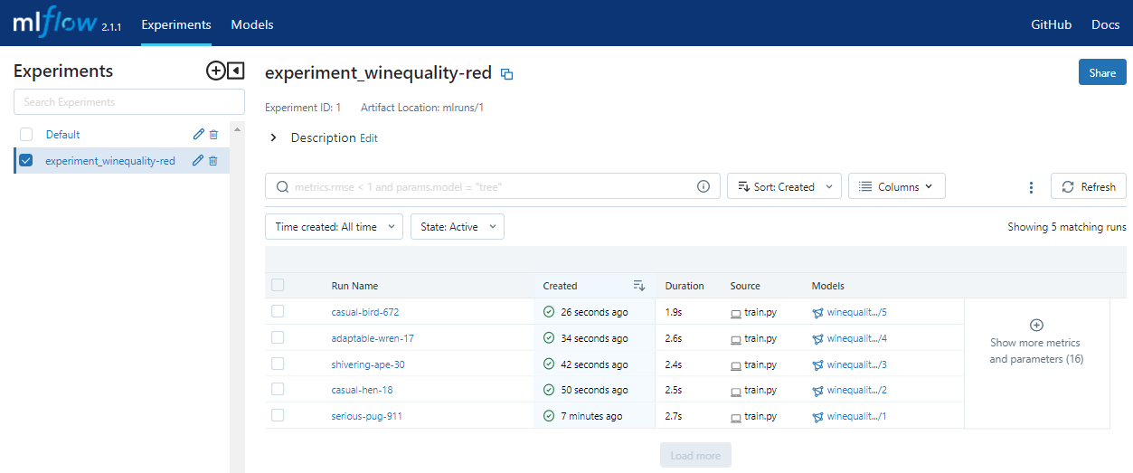Viewport: 1133px width, 473px height.
Task: Click the Load more button
Action: pos(695,456)
